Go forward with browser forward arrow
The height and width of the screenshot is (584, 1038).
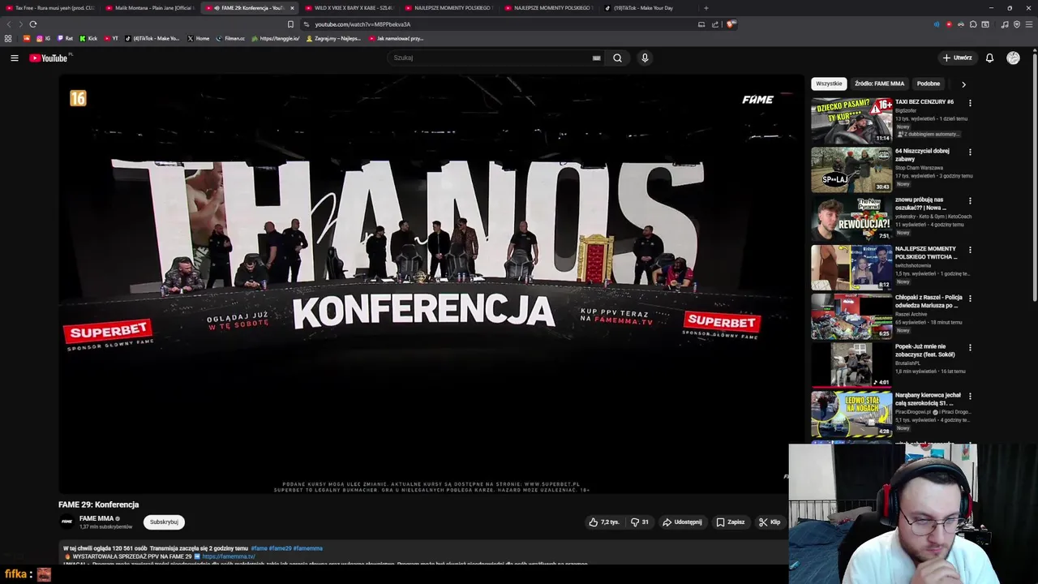click(x=19, y=24)
